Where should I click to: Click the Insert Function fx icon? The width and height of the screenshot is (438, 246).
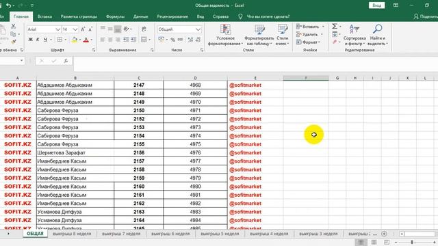coord(66,61)
